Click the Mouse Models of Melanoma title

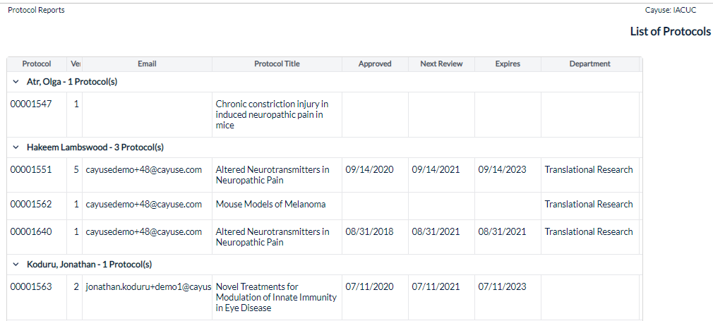pos(270,204)
